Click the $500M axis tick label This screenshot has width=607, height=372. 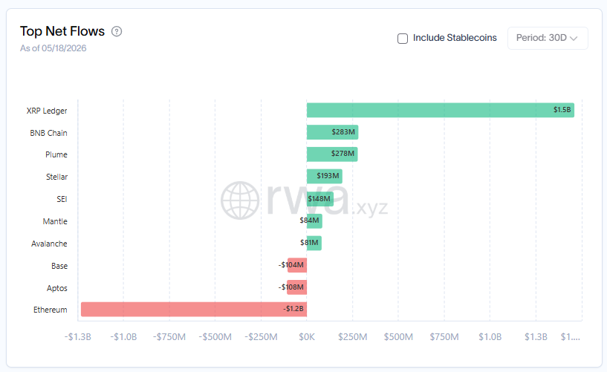tap(398, 337)
